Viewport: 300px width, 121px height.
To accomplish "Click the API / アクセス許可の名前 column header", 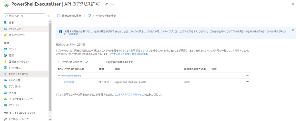I will (x=71, y=69).
